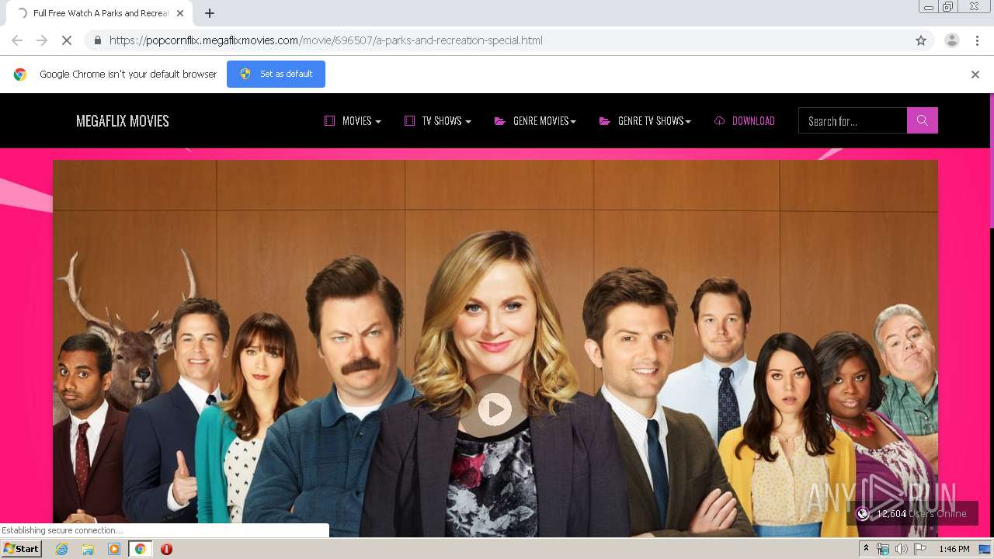Go forward in browser history

tap(42, 40)
